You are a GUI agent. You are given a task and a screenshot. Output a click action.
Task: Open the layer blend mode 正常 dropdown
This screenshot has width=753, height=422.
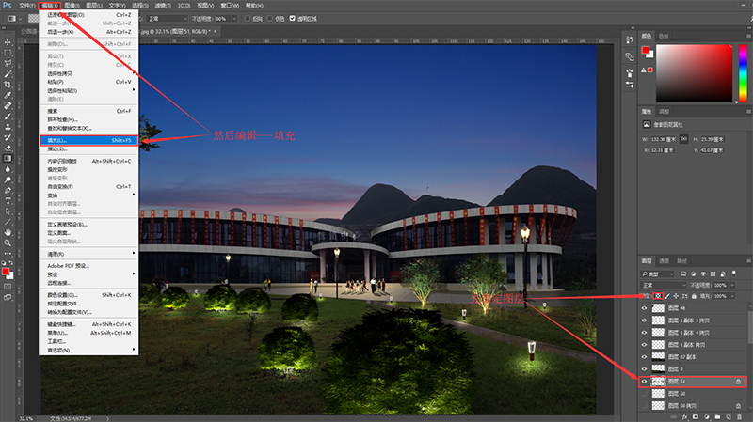click(662, 284)
